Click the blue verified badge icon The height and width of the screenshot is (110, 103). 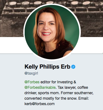pyautogui.click(x=73, y=67)
